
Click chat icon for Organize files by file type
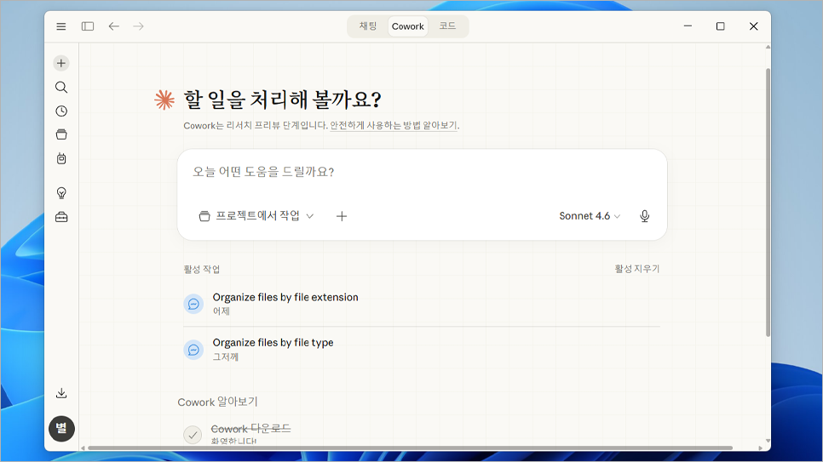point(193,350)
